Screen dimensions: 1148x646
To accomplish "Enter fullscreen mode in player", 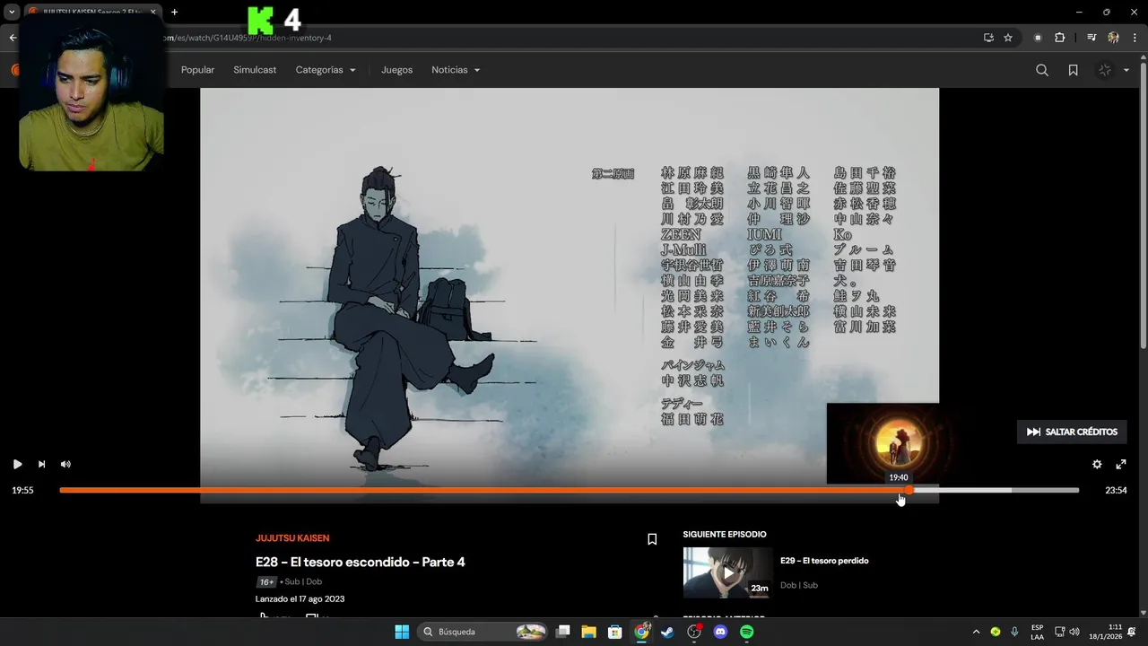I will pyautogui.click(x=1121, y=464).
